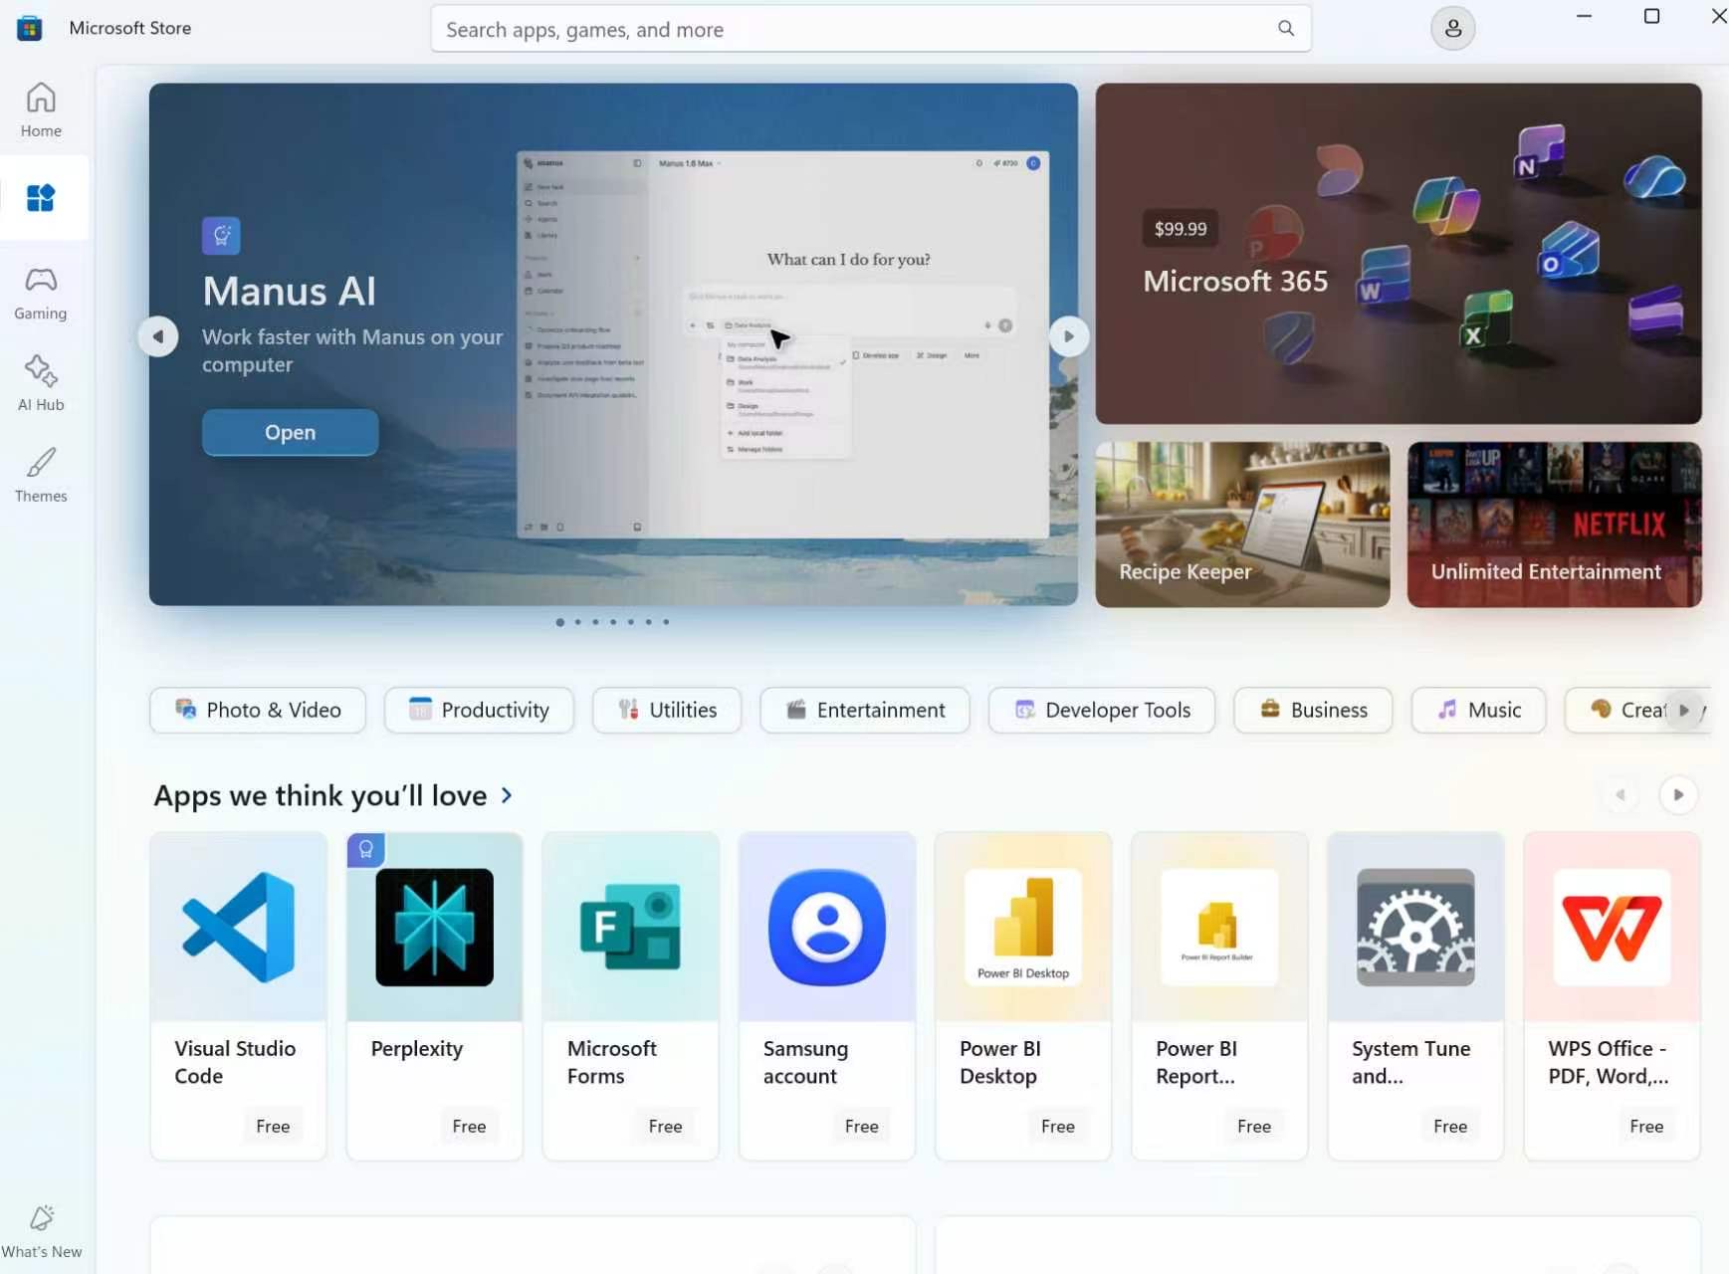The width and height of the screenshot is (1729, 1274).
Task: Open the System Tune app icon
Action: click(x=1415, y=927)
